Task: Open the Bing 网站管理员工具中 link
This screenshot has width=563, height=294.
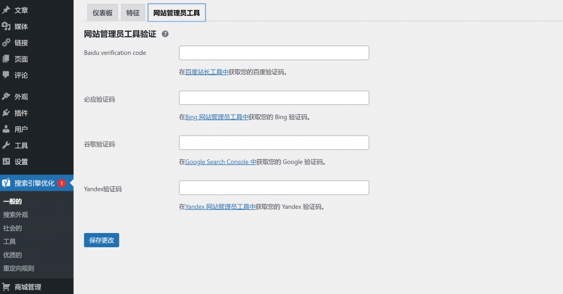Action: click(x=217, y=117)
